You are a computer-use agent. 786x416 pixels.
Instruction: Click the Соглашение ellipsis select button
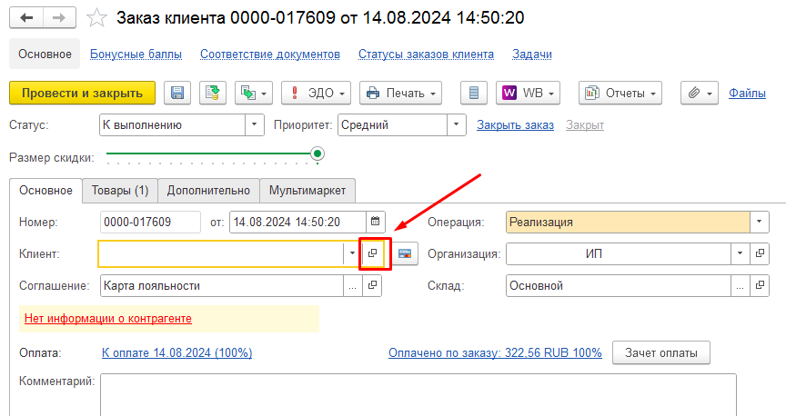click(x=352, y=286)
